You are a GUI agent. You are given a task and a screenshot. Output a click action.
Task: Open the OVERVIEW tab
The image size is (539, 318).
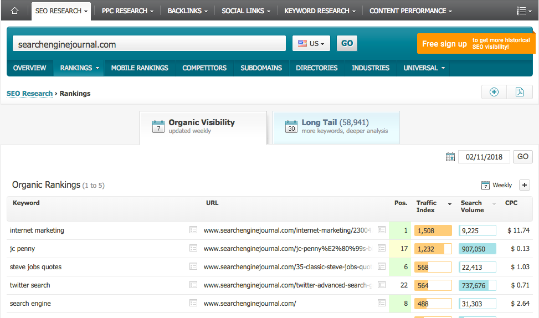pyautogui.click(x=29, y=68)
